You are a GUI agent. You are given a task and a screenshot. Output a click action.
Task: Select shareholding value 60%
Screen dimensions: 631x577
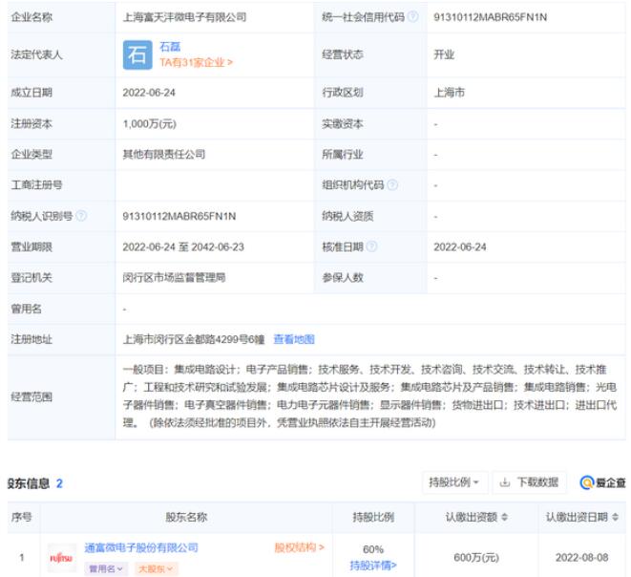point(373,549)
